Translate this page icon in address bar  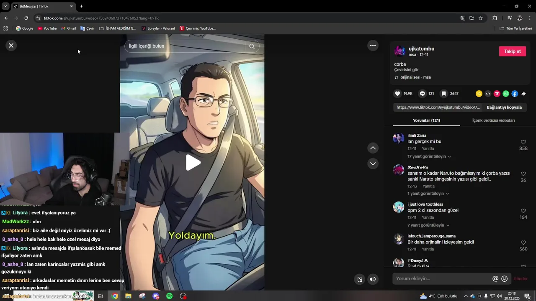tap(463, 18)
